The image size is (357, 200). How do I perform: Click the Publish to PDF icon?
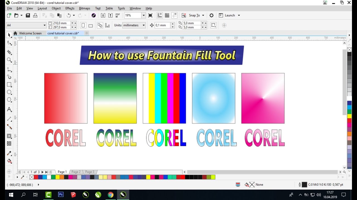click(x=118, y=16)
